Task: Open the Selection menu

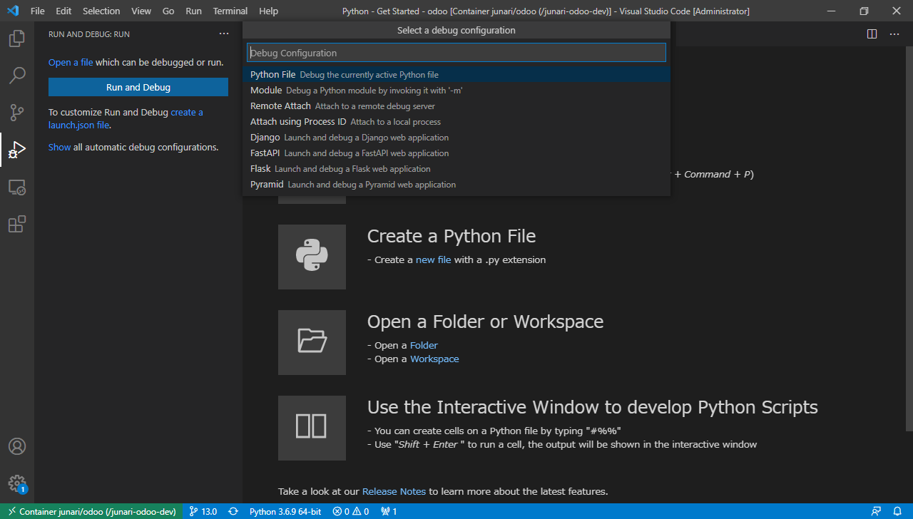Action: coord(101,11)
